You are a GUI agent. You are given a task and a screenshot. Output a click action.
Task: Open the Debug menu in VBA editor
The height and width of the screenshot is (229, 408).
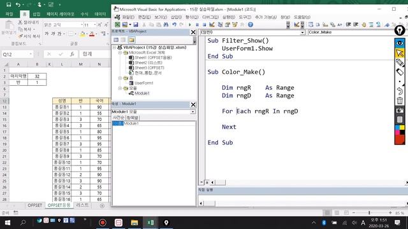[x=210, y=17]
